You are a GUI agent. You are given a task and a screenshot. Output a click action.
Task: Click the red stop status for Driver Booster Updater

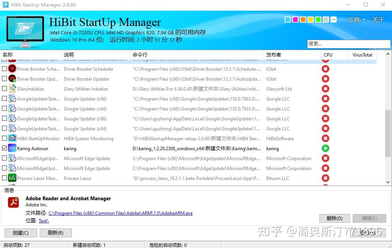click(x=325, y=79)
